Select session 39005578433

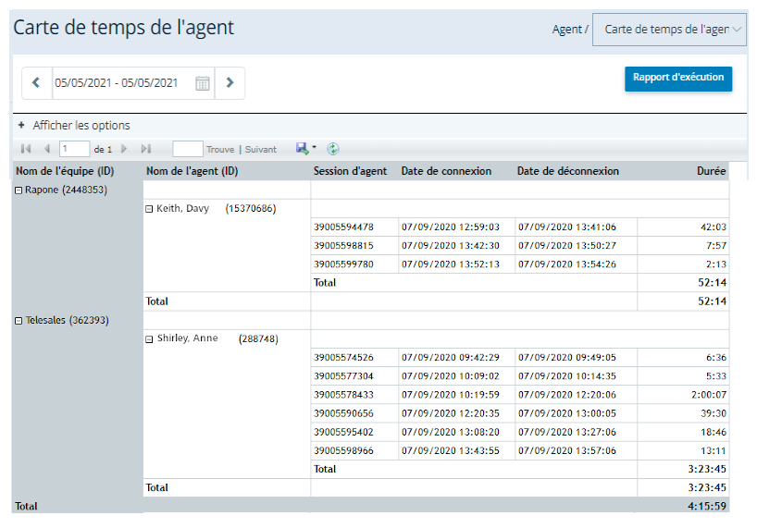[x=343, y=395]
